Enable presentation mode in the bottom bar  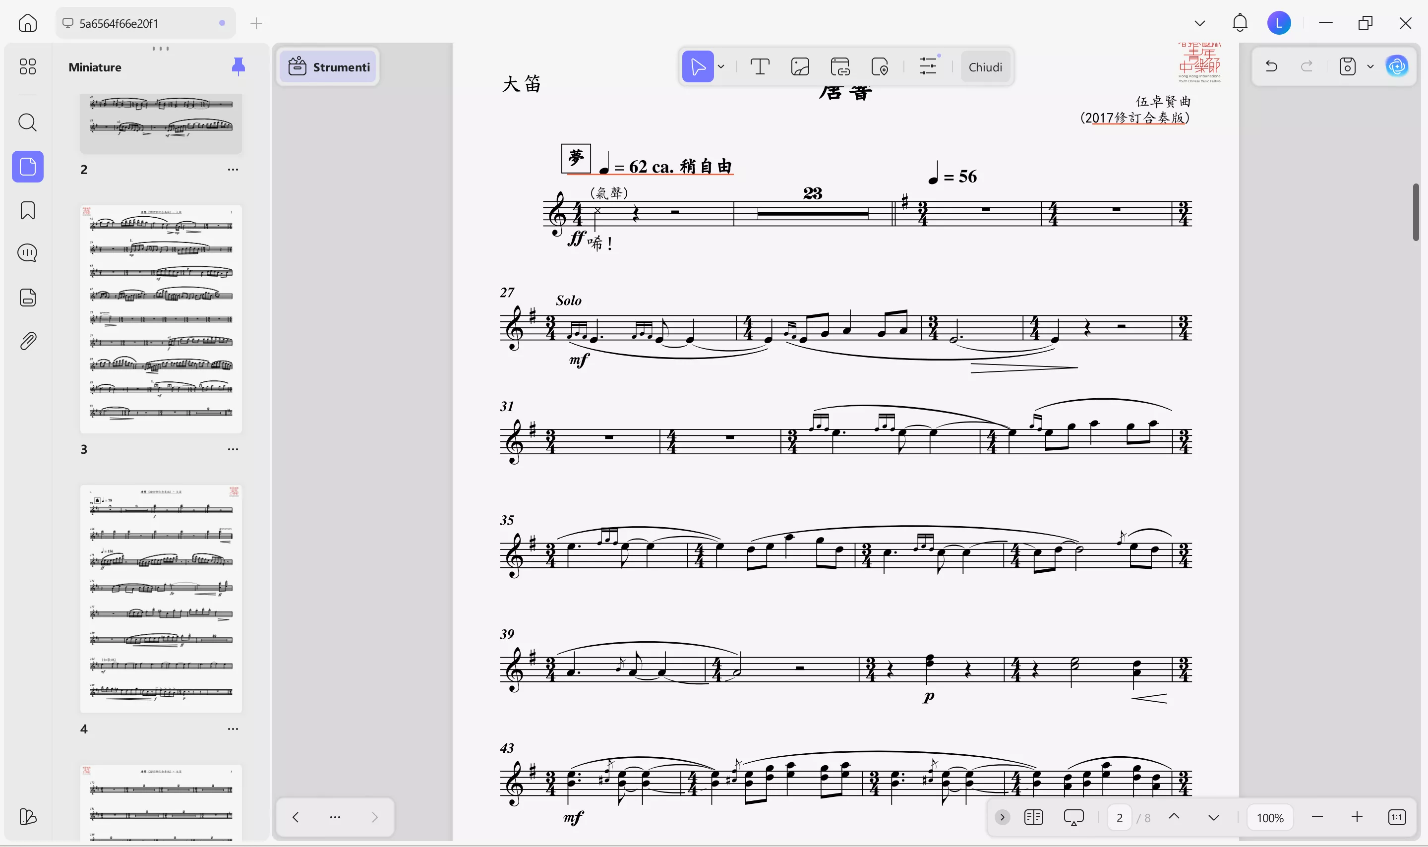1073,817
